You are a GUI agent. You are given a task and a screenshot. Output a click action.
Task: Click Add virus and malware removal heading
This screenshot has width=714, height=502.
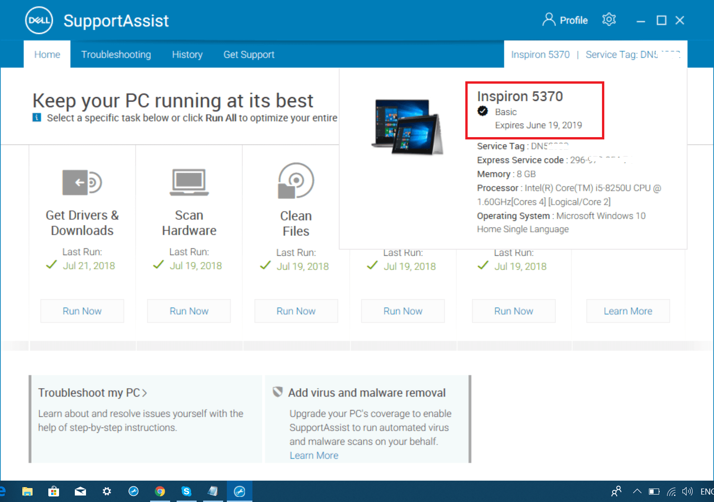[x=367, y=393]
